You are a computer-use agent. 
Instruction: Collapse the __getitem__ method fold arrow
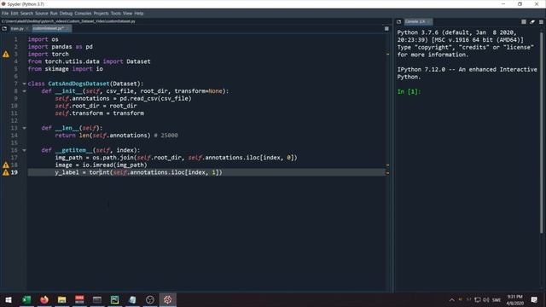pyautogui.click(x=24, y=150)
